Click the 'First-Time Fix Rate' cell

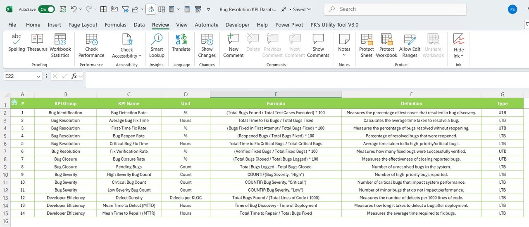(x=129, y=128)
